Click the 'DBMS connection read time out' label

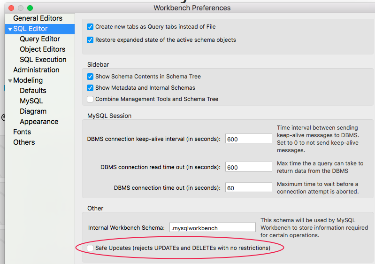161,167
